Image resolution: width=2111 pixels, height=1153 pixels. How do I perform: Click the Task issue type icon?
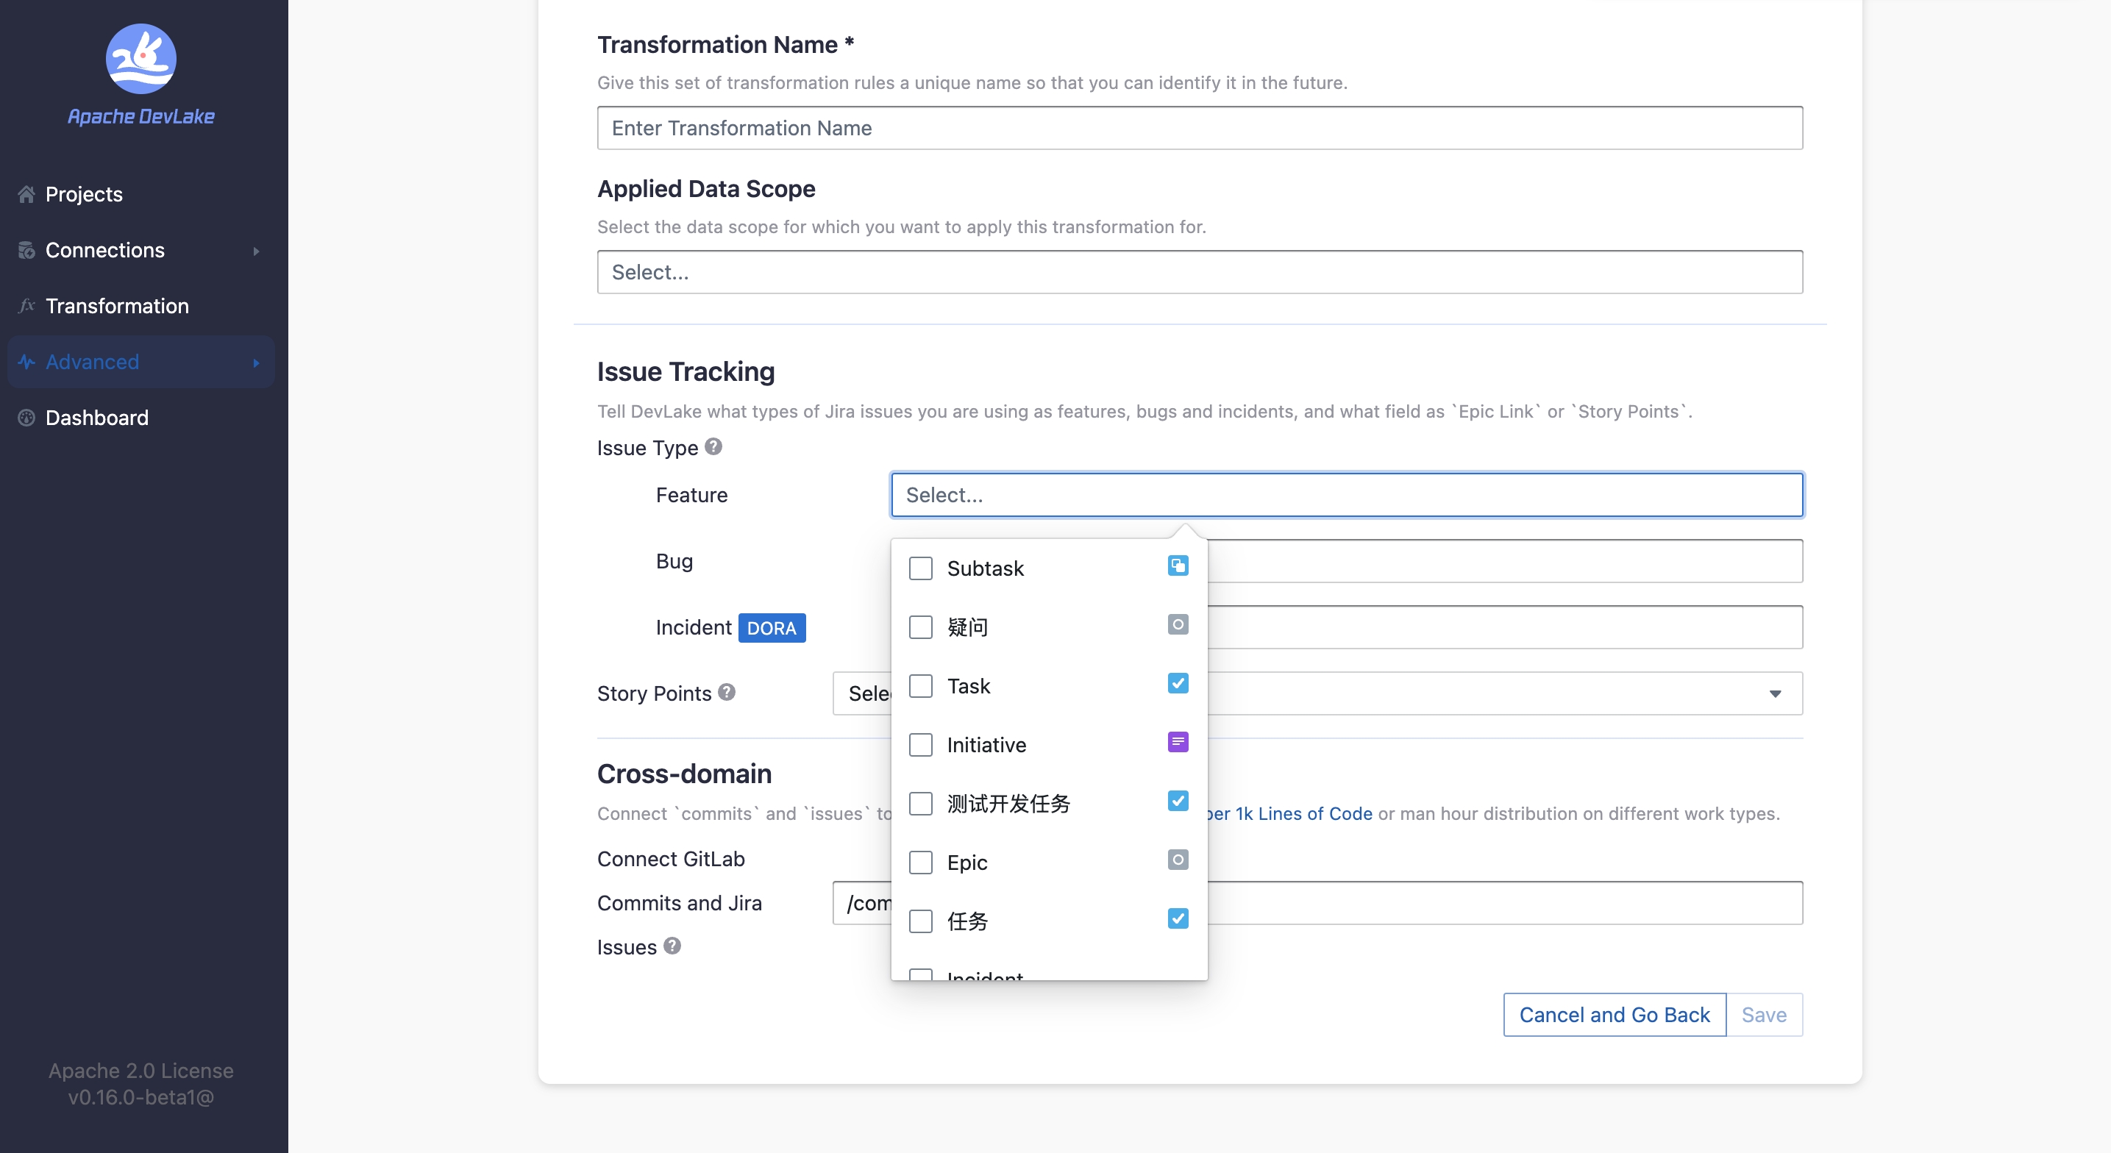[1178, 683]
